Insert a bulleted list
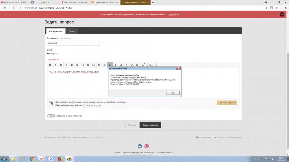 click(99, 65)
